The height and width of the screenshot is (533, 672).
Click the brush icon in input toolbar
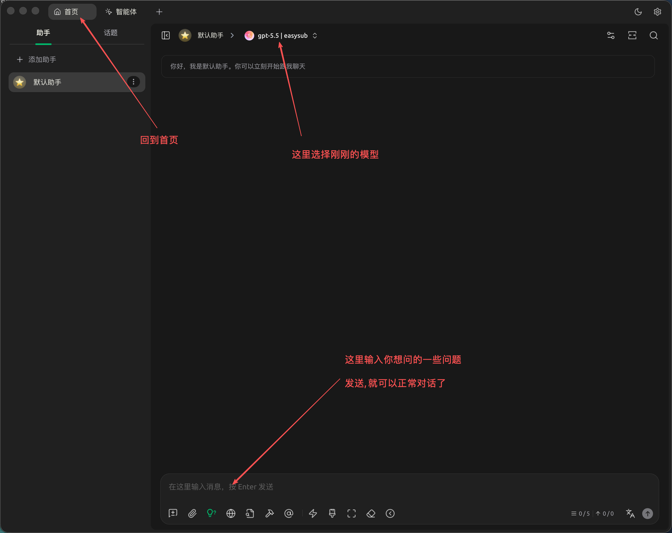coord(332,513)
